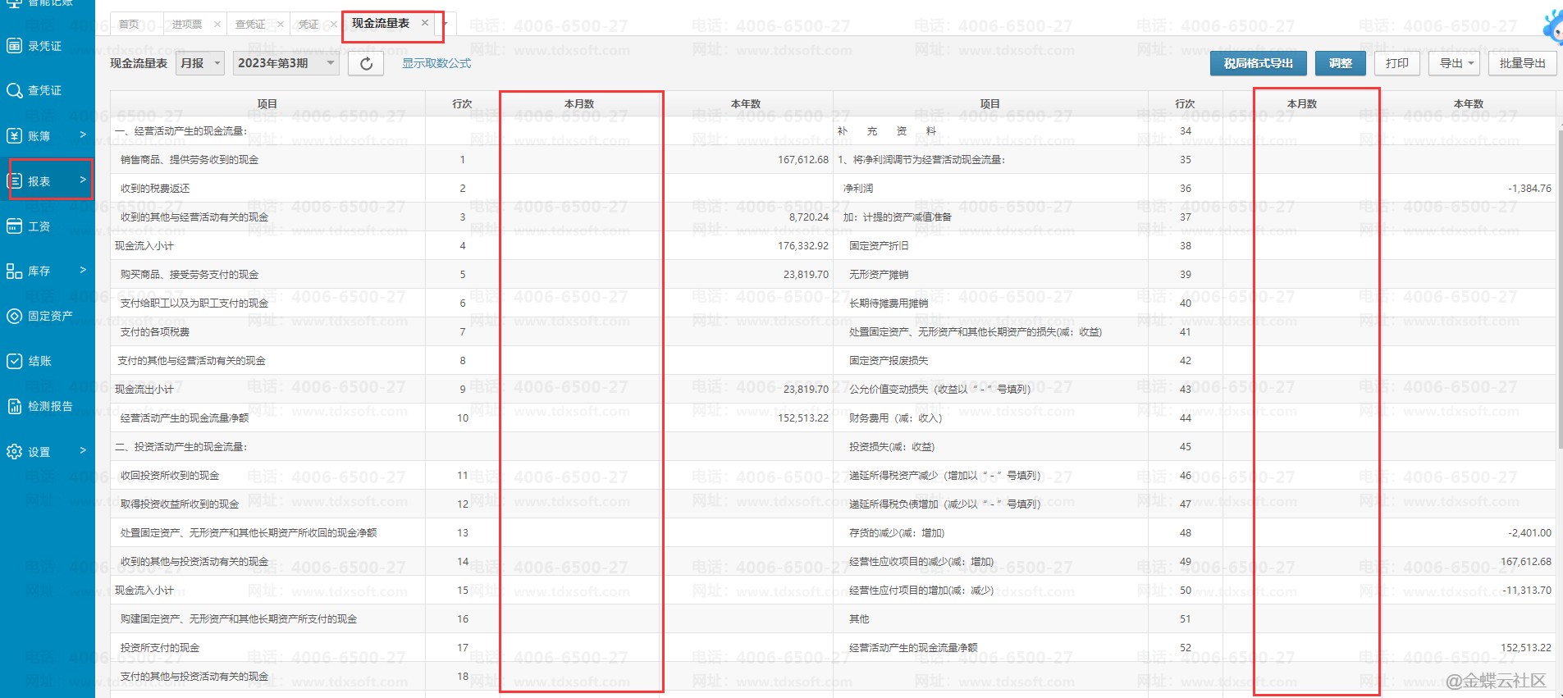
Task: Switch to the 查凭证 tab
Action: click(250, 25)
